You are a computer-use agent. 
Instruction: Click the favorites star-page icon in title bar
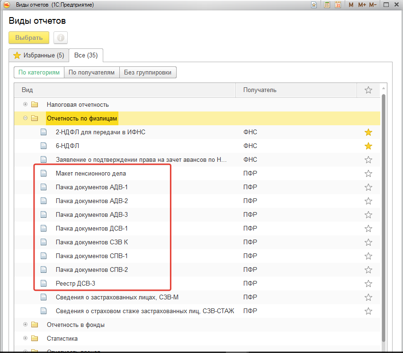tap(314, 5)
